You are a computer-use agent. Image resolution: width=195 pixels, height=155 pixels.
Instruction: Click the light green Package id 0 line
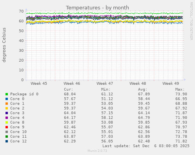(105, 13)
